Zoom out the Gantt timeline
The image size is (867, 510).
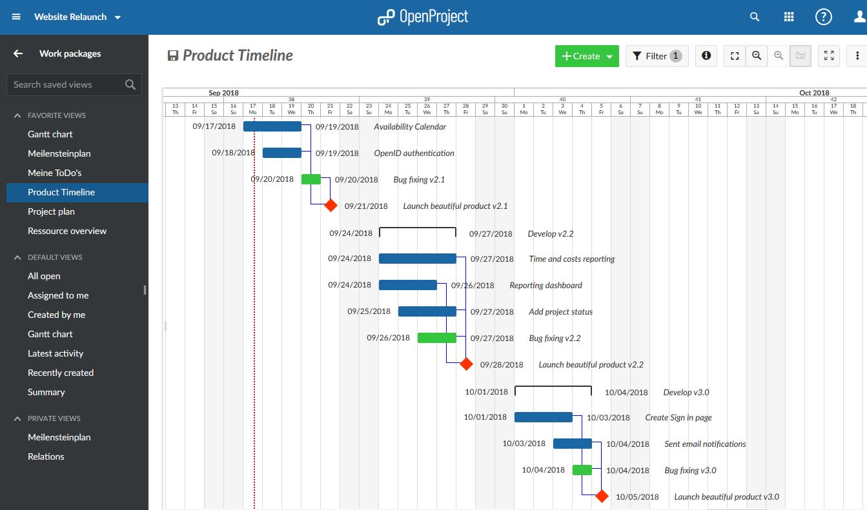pyautogui.click(x=756, y=56)
